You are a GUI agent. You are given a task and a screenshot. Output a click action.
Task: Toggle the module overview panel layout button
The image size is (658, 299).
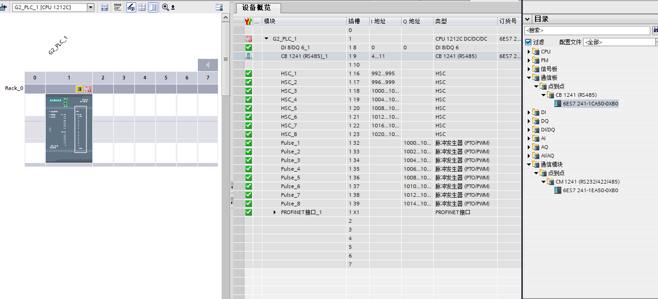point(153,7)
